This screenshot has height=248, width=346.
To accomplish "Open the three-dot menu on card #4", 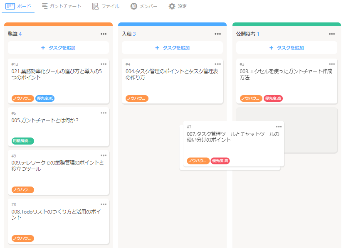I will click(x=217, y=64).
